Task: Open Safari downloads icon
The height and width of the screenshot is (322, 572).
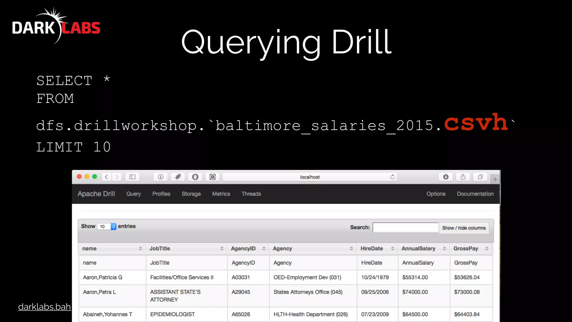Action: click(x=446, y=177)
